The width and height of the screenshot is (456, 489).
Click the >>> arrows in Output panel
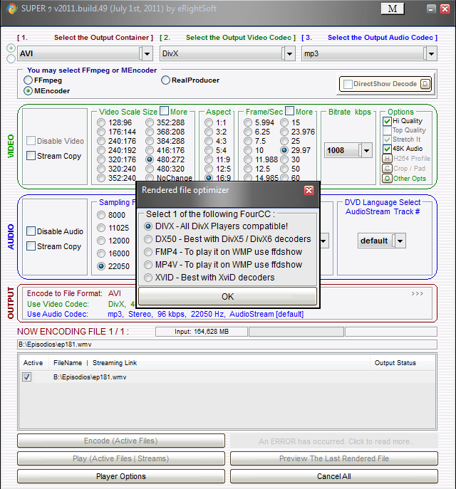pos(417,293)
